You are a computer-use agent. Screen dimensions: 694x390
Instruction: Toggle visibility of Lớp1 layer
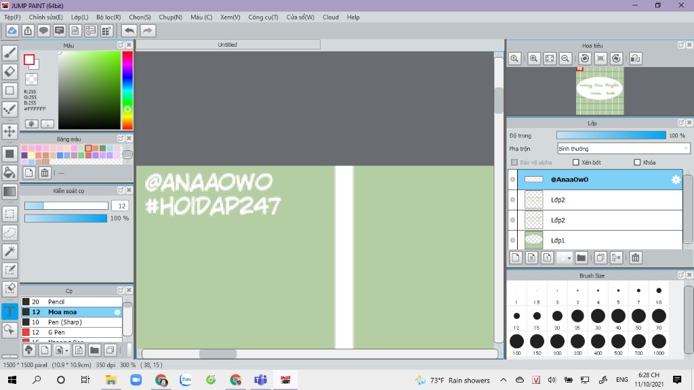512,240
